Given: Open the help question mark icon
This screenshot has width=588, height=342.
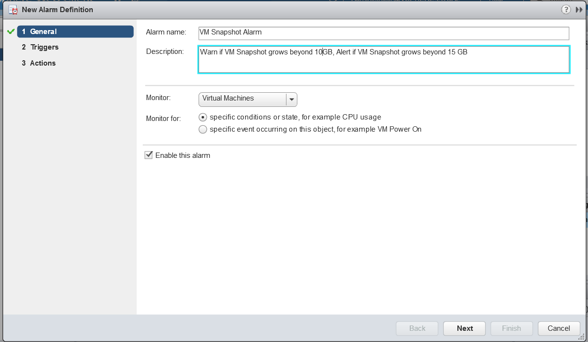Looking at the screenshot, I should click(566, 9).
